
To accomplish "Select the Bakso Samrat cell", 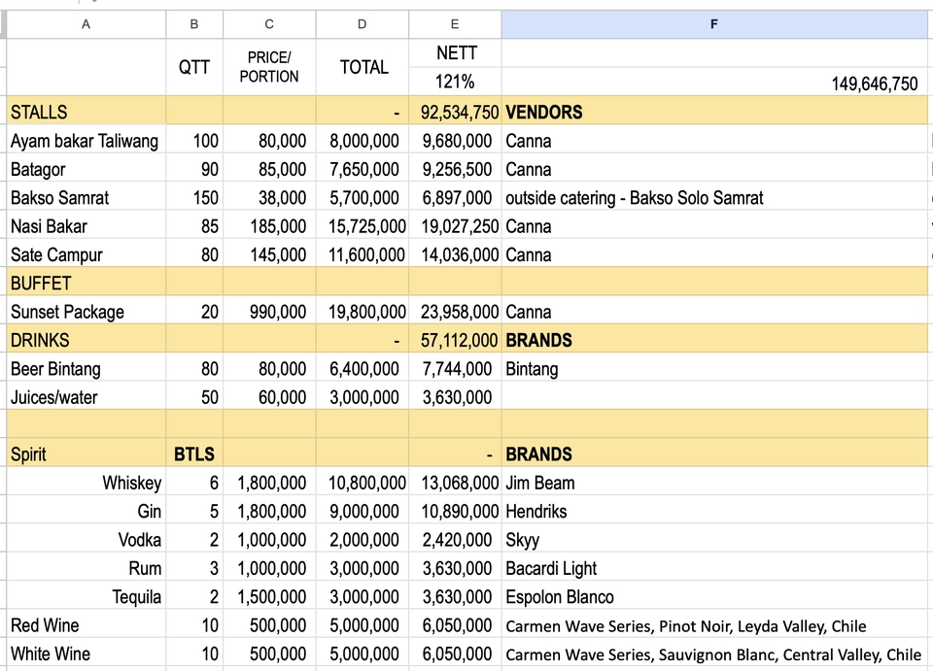I will (86, 196).
